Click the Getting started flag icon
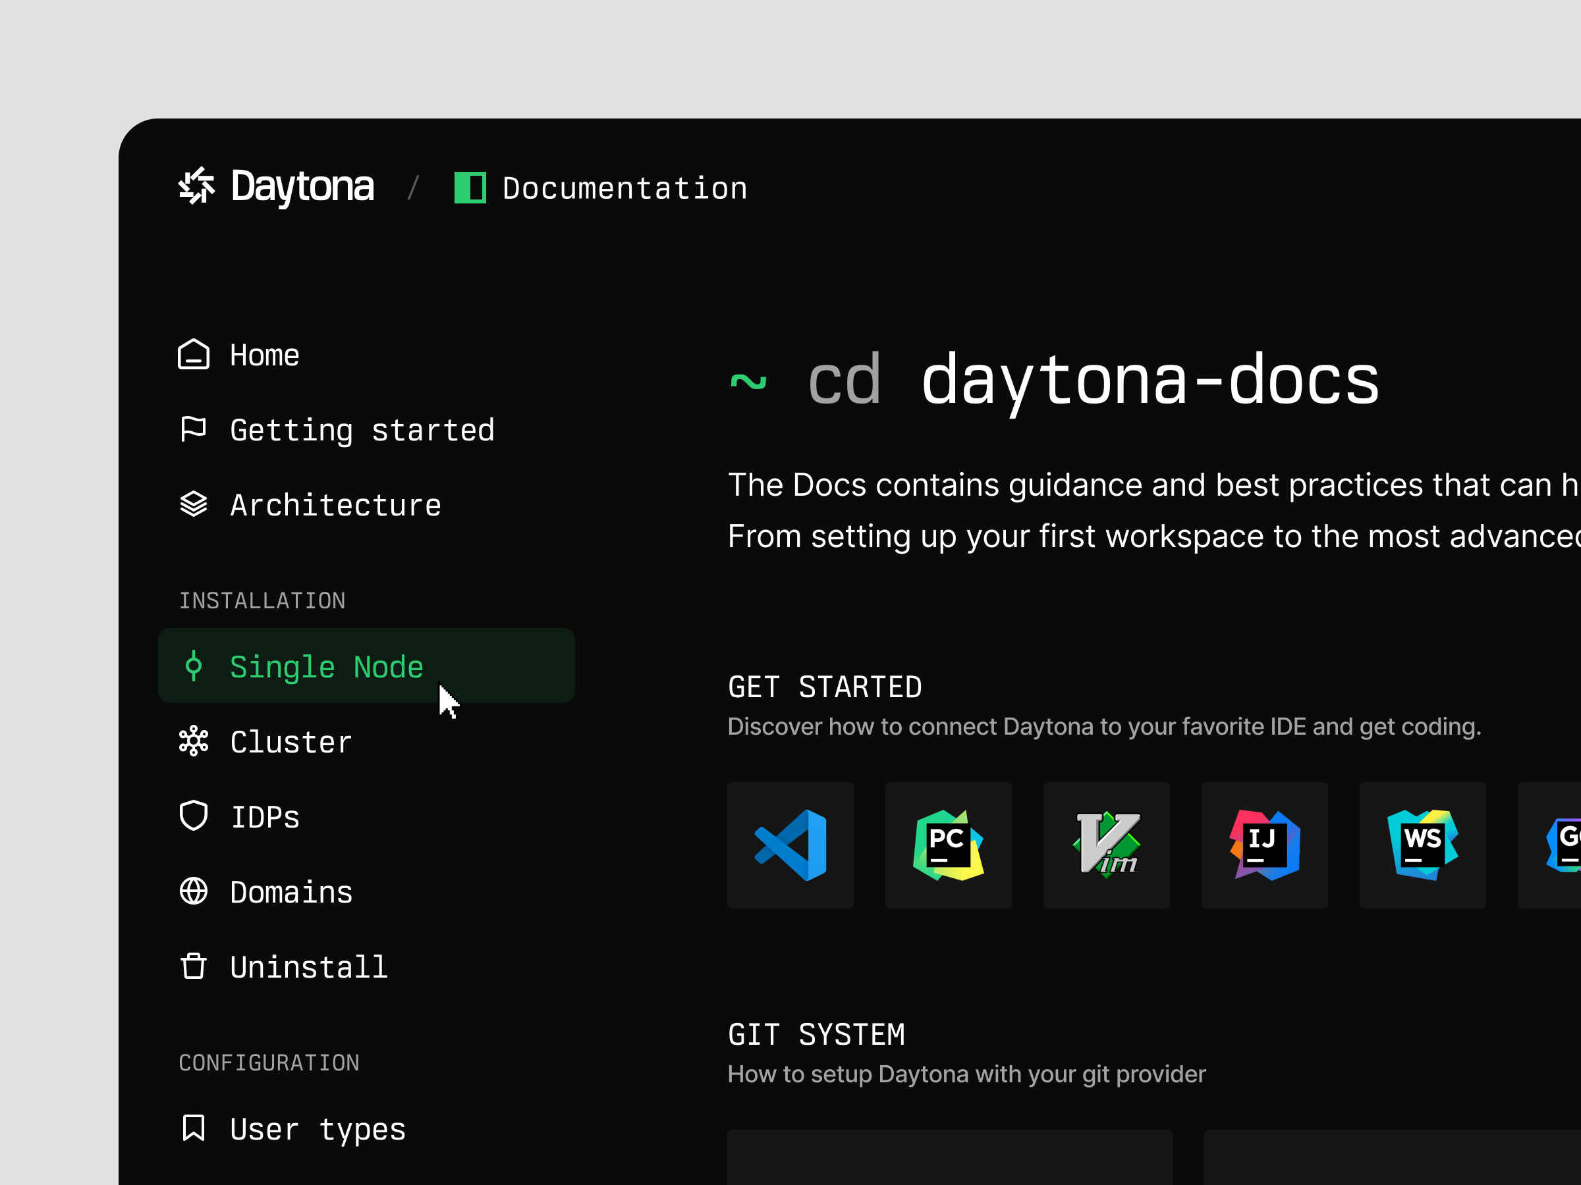 194,429
